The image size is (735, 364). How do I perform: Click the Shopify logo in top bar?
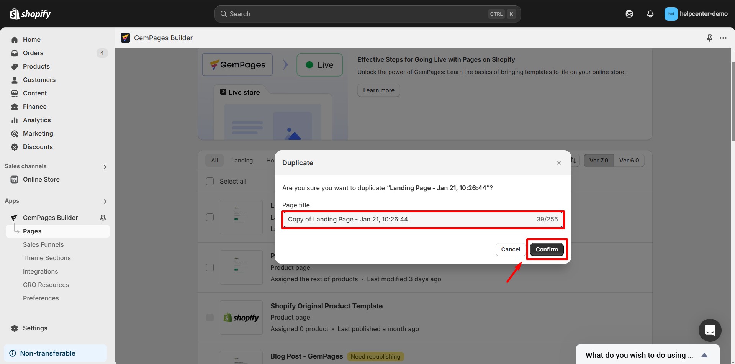click(30, 14)
